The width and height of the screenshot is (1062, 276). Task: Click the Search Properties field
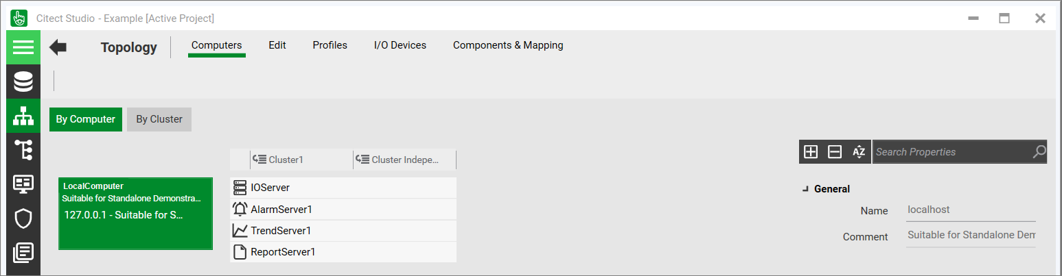tap(951, 152)
